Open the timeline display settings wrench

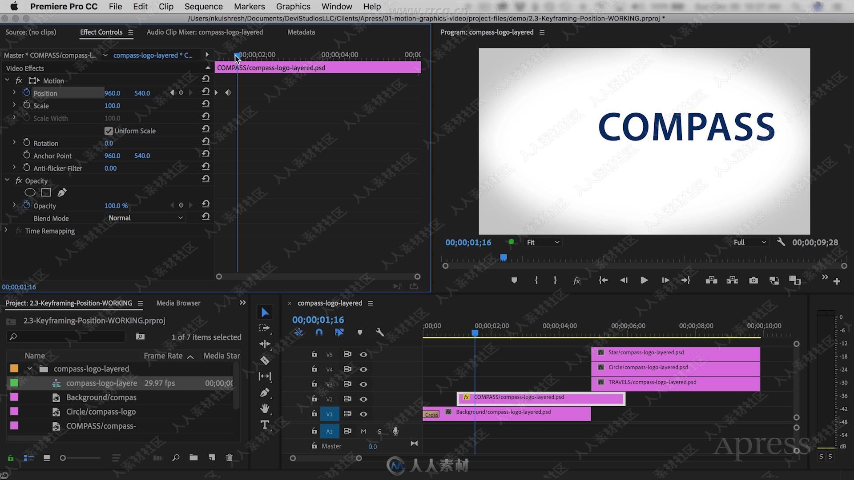(x=380, y=332)
